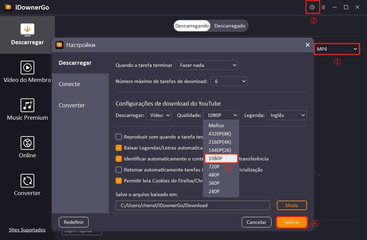Maximize the iDownerGo window
The height and width of the screenshot is (240, 367).
pyautogui.click(x=346, y=7)
